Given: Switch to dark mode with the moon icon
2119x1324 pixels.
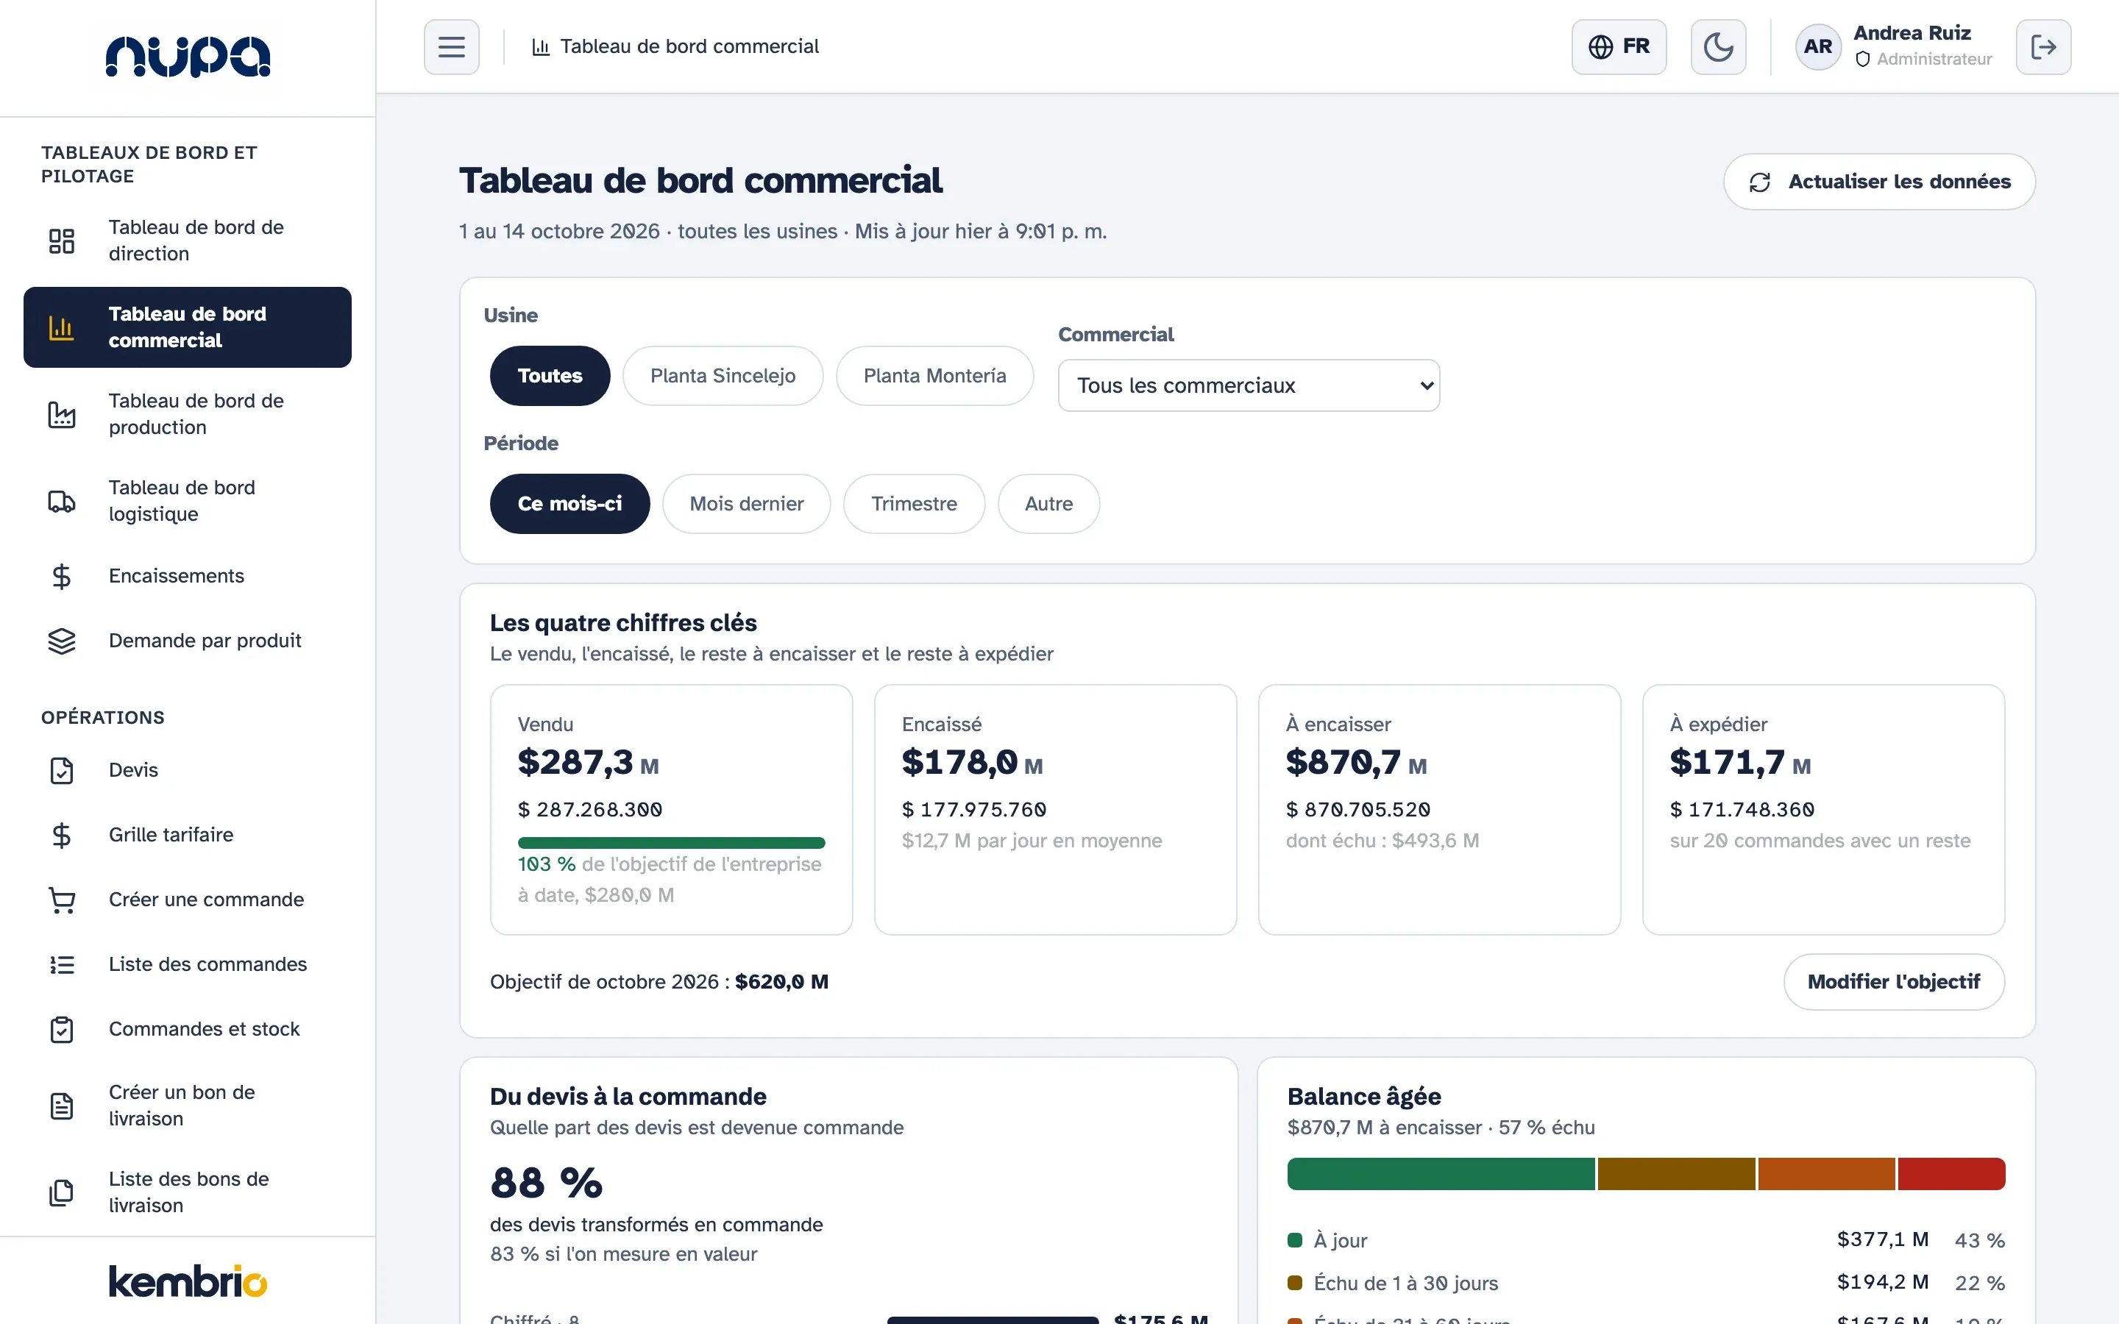Looking at the screenshot, I should pyautogui.click(x=1717, y=46).
